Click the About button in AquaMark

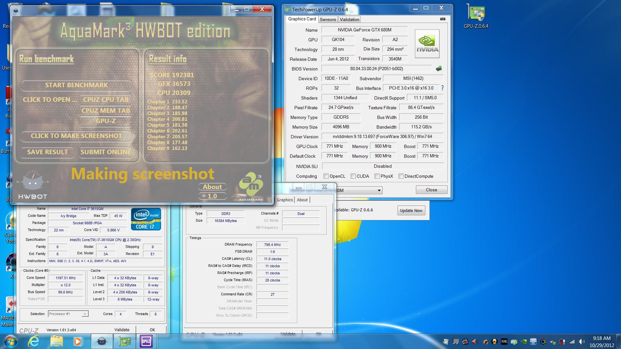[x=212, y=187]
